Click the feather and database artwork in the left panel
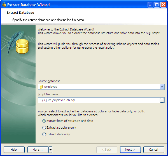168x156 pixels. (18, 42)
